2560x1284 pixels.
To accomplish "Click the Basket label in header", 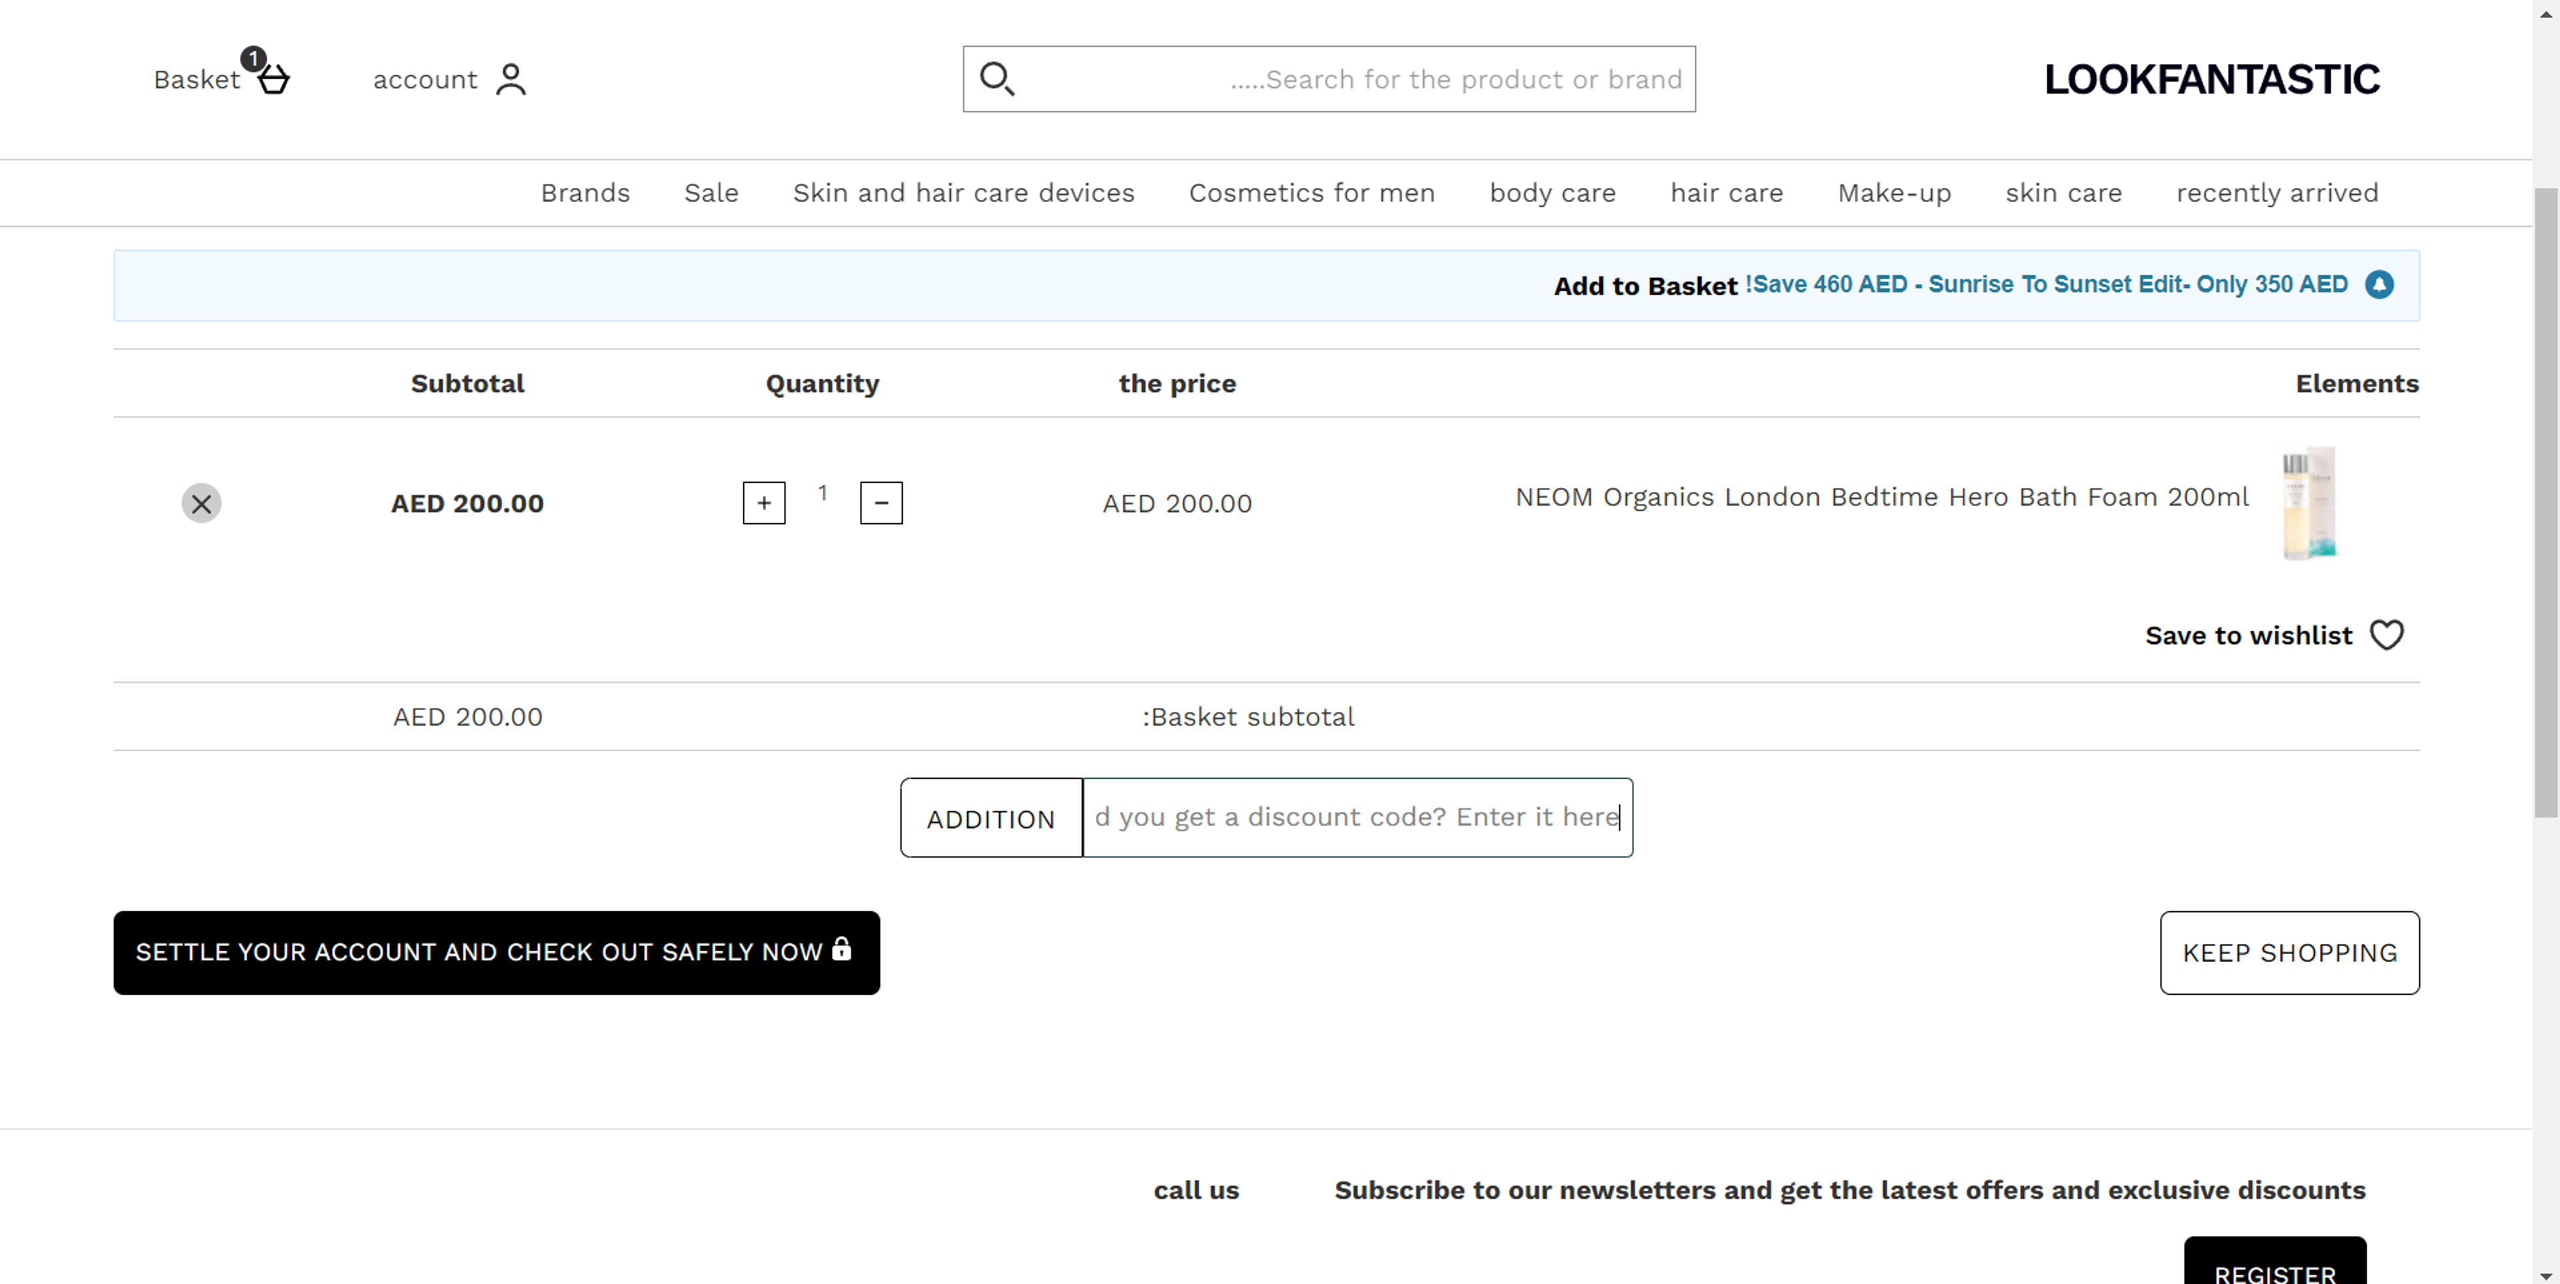I will coord(197,79).
